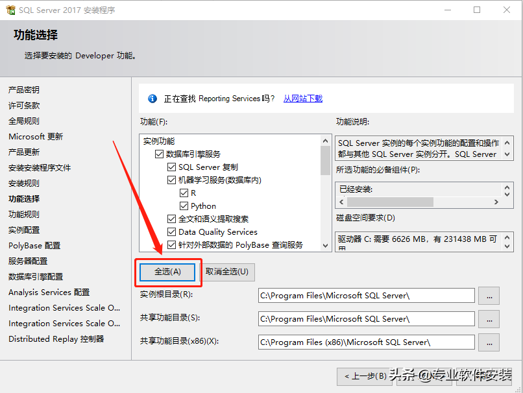This screenshot has height=393, width=523.
Task: Select the 产品更新 step
Action: click(x=24, y=152)
